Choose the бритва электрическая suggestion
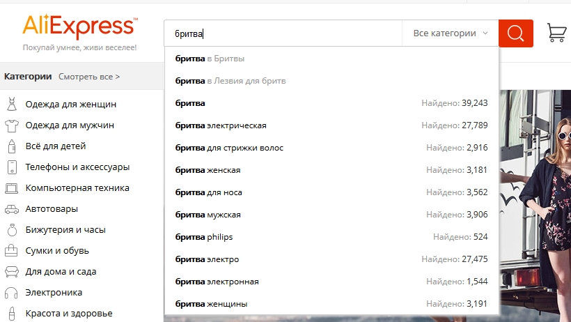 tap(221, 125)
